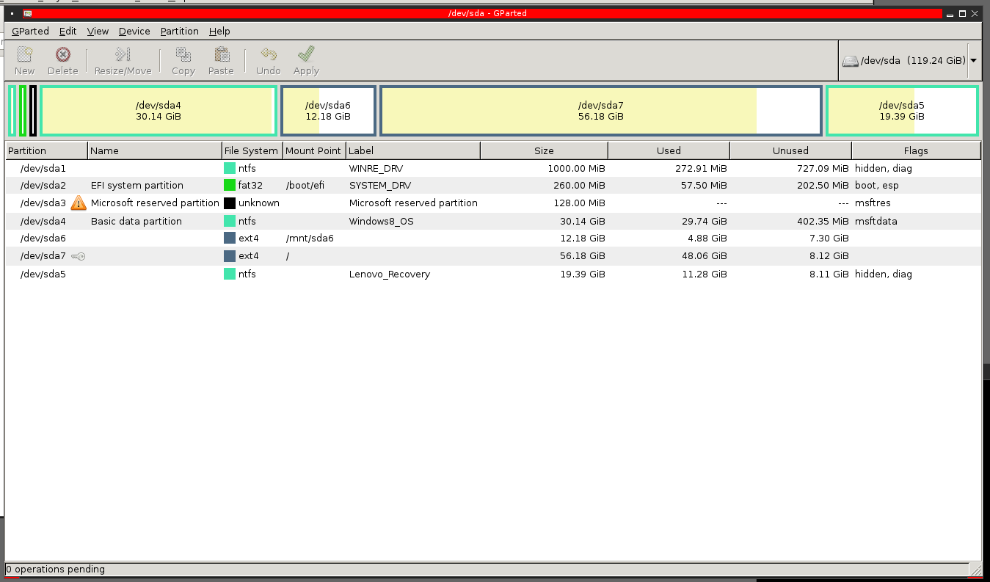
Task: Click '0 operations pending' status bar text
Action: (56, 570)
